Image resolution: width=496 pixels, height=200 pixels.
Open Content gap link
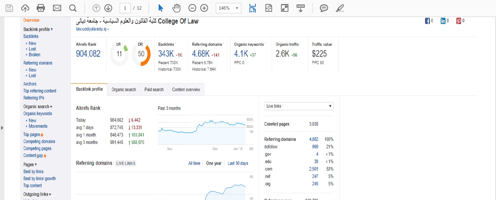point(33,155)
